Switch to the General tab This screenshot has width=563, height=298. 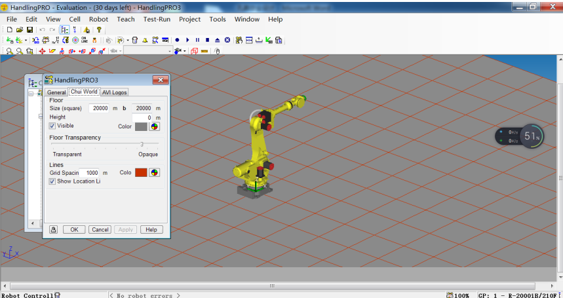(x=56, y=92)
